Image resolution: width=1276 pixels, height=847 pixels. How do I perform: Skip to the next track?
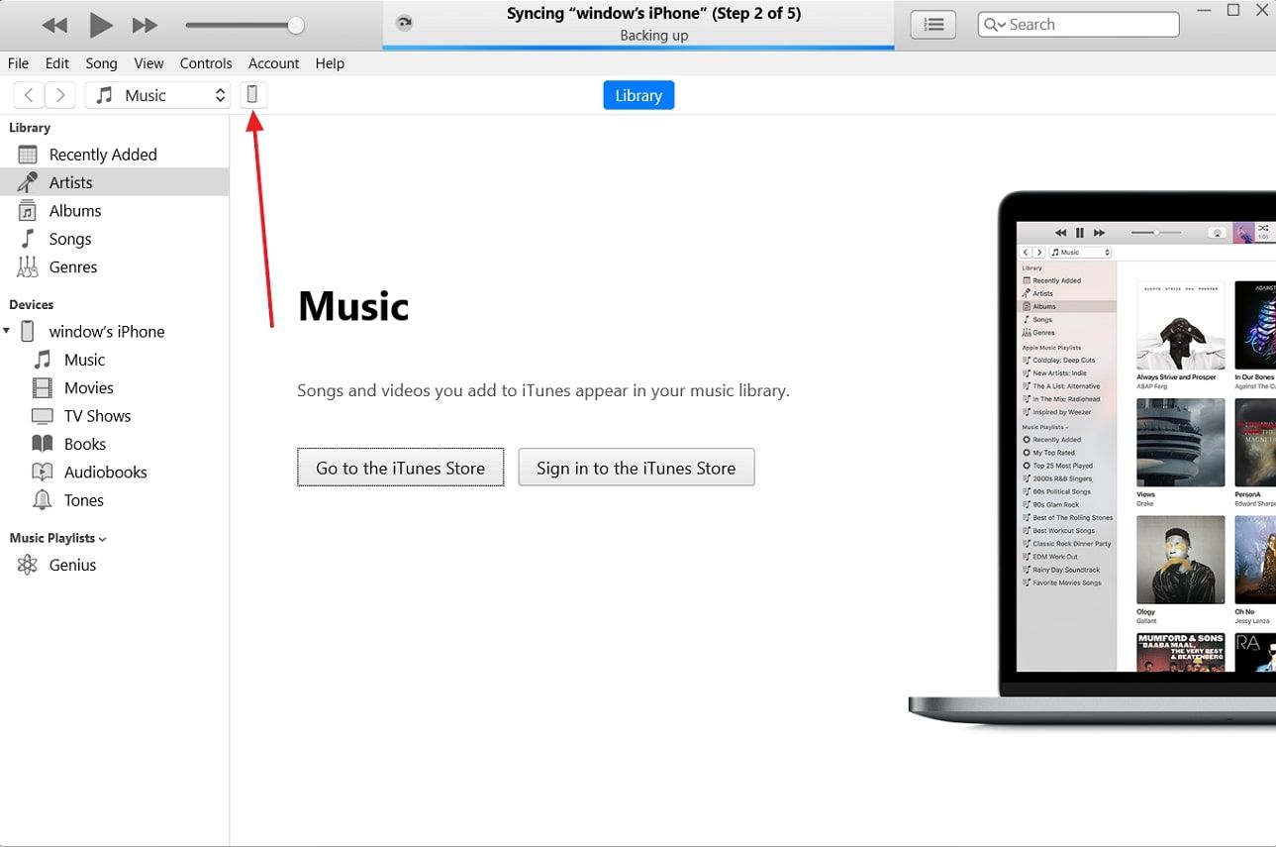(x=145, y=25)
